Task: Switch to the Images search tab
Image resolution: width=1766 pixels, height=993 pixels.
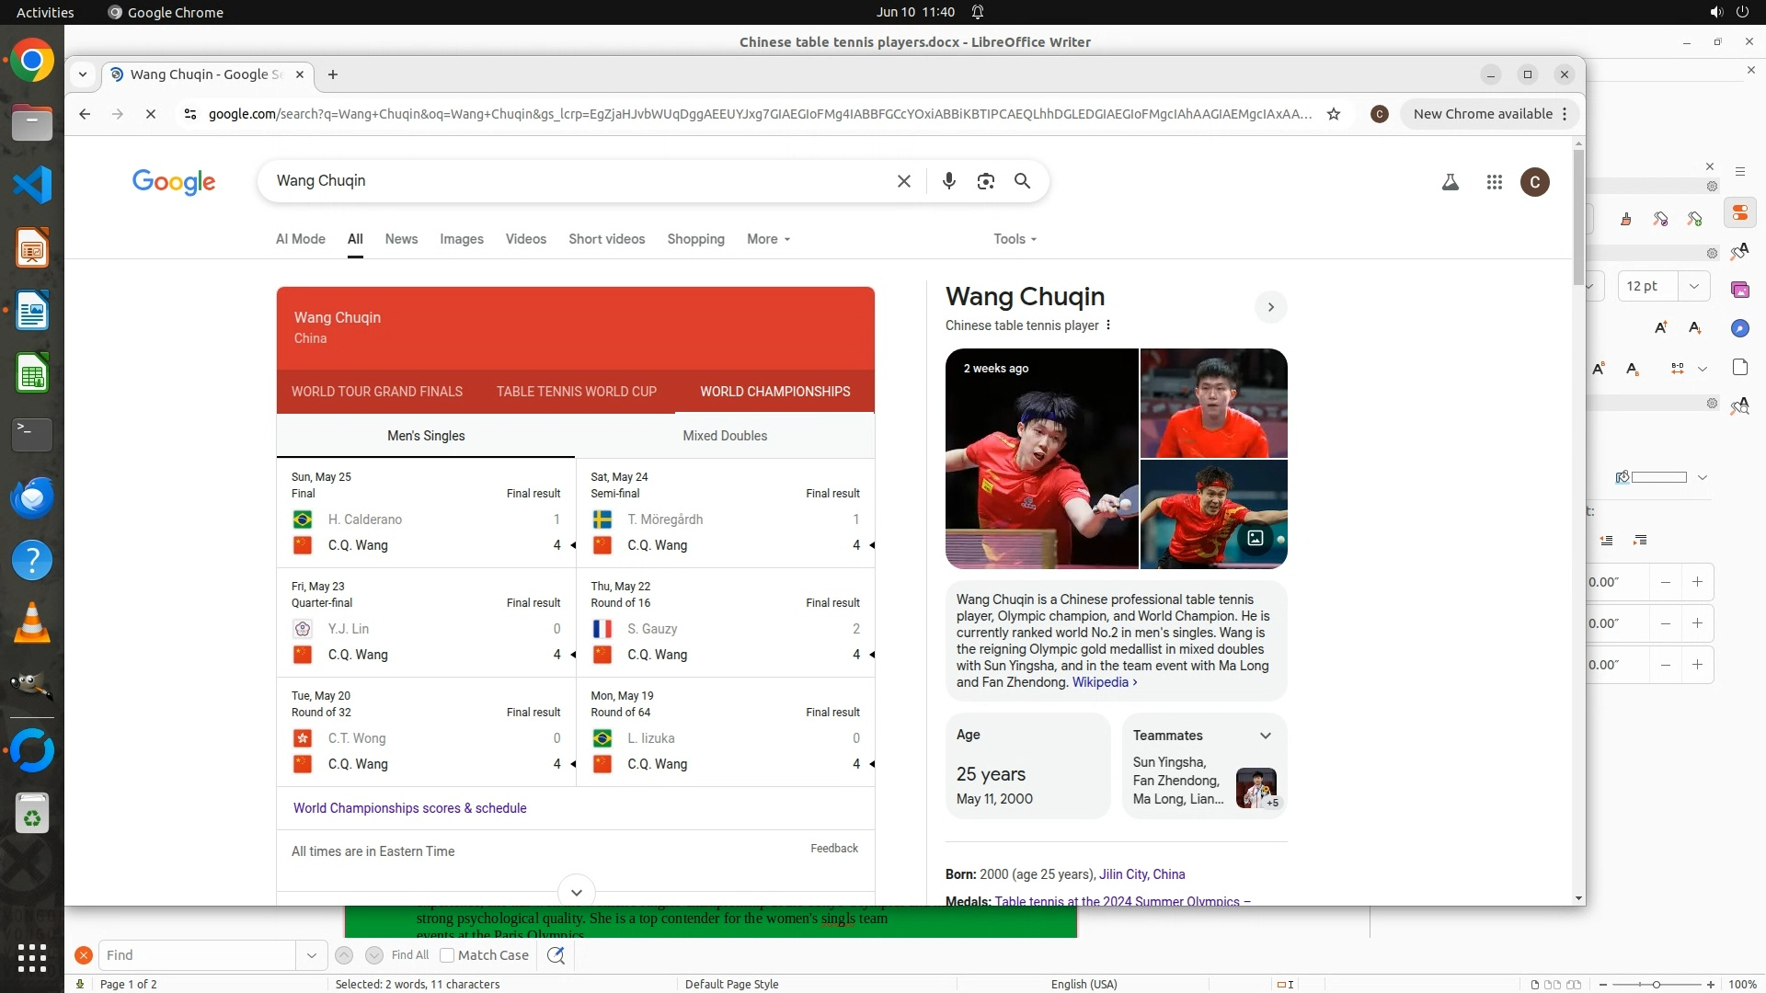Action: 461,239
